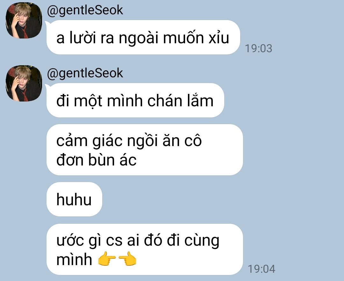Click the words "bùn ác" in third message
This screenshot has width=344, height=281.
coord(112,160)
